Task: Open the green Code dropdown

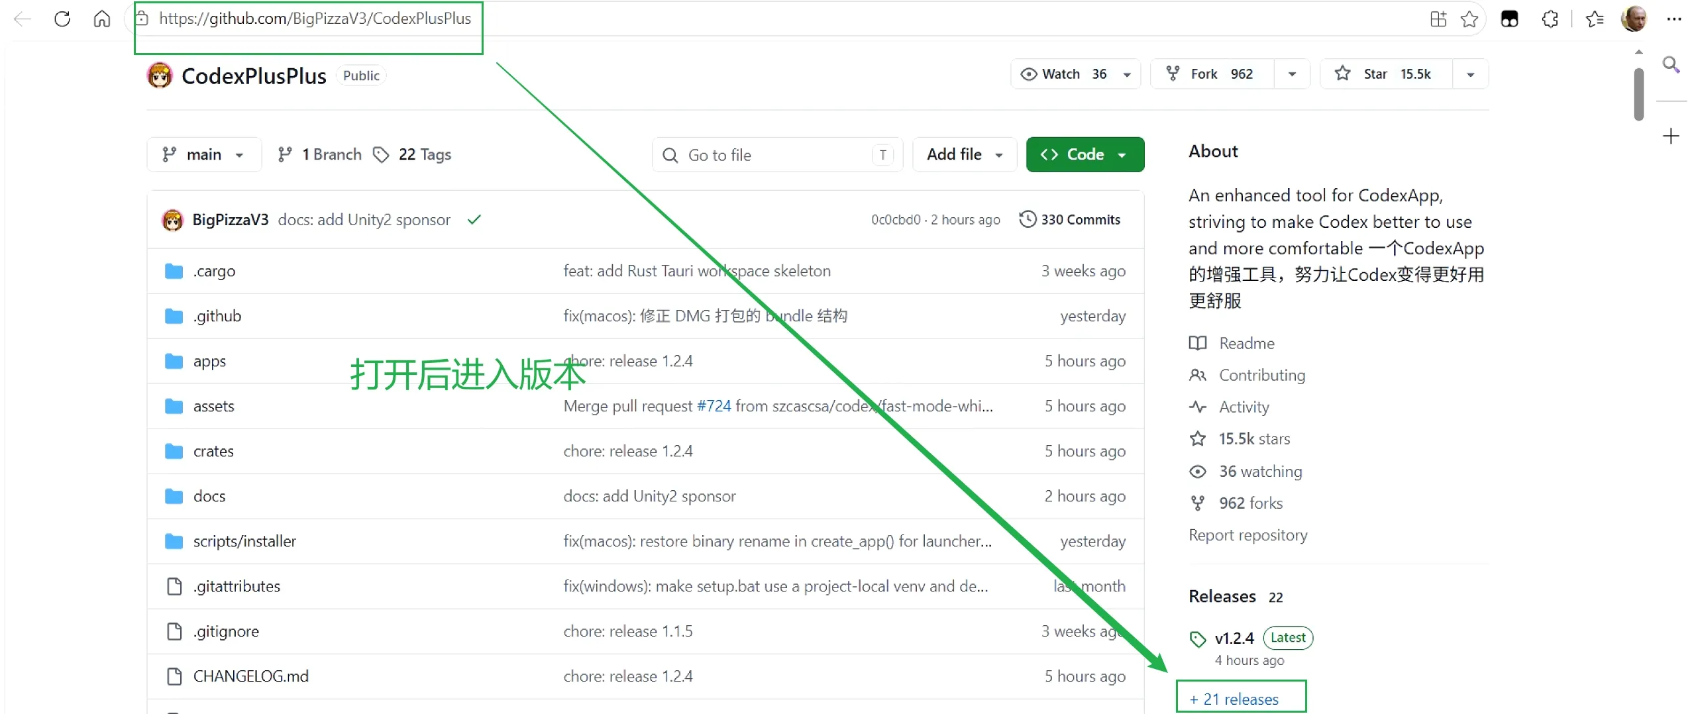Action: click(1085, 155)
